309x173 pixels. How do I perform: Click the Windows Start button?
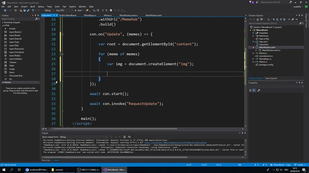coord(4,170)
